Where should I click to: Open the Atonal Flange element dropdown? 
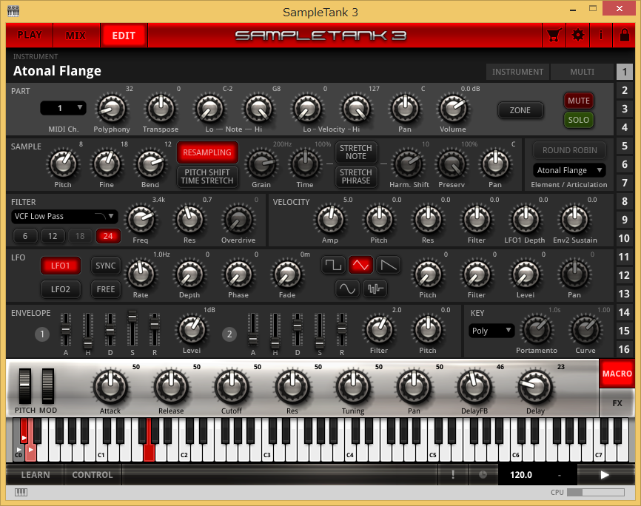569,170
